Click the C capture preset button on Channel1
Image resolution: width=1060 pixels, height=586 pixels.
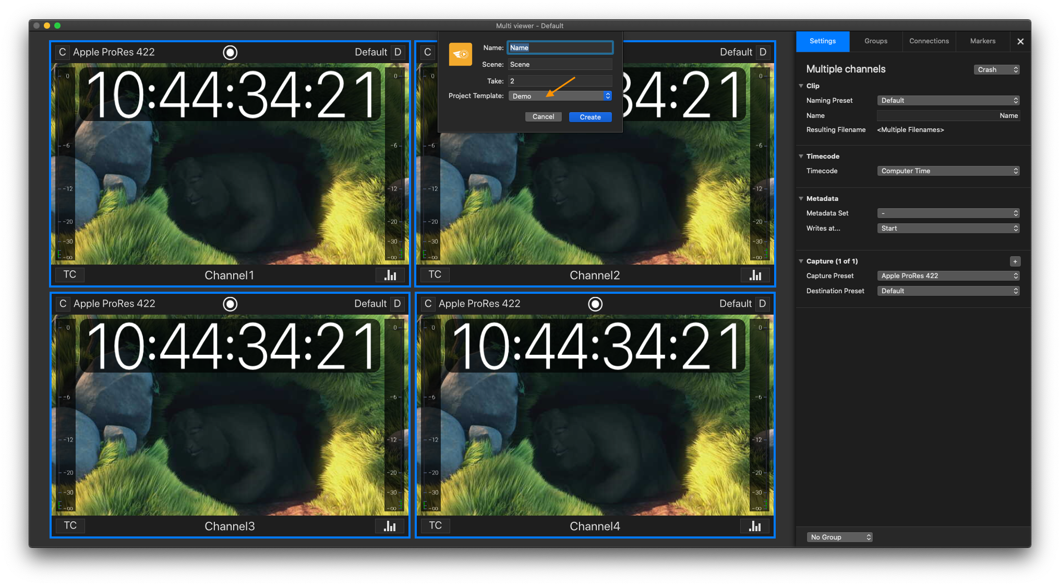coord(63,52)
